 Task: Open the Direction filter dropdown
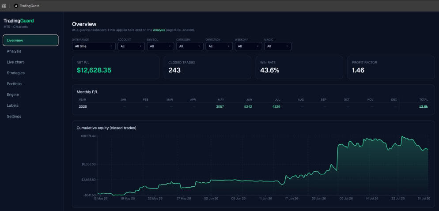click(219, 46)
